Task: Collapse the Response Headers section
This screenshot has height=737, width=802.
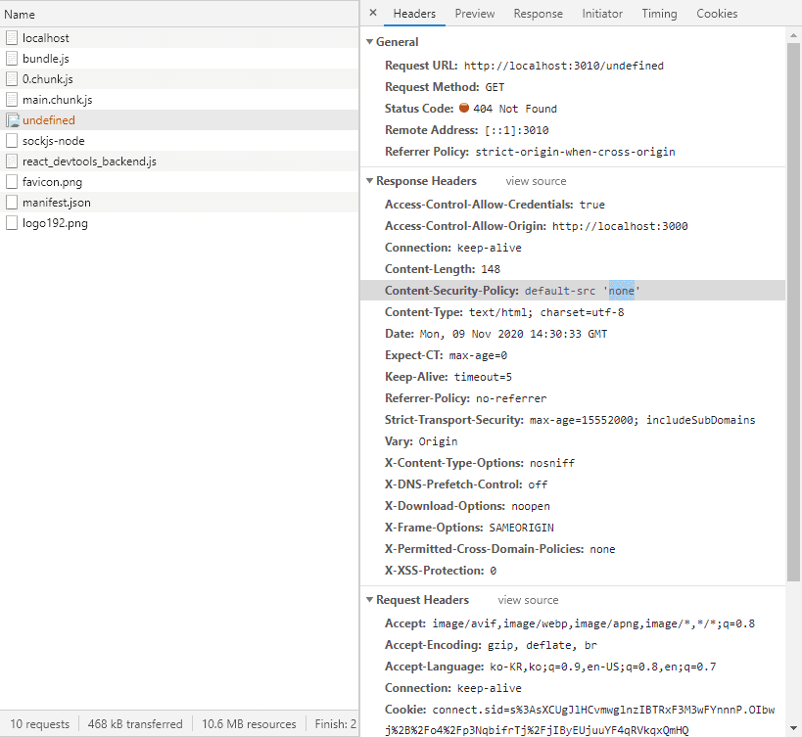Action: click(x=370, y=181)
